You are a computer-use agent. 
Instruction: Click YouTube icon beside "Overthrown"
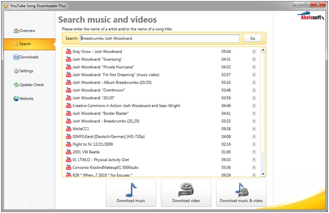pyautogui.click(x=69, y=90)
